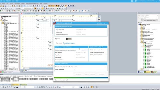This screenshot has height=90, width=160.
Task: Click the diagonal line drawing tool icon
Action: pos(61,6)
